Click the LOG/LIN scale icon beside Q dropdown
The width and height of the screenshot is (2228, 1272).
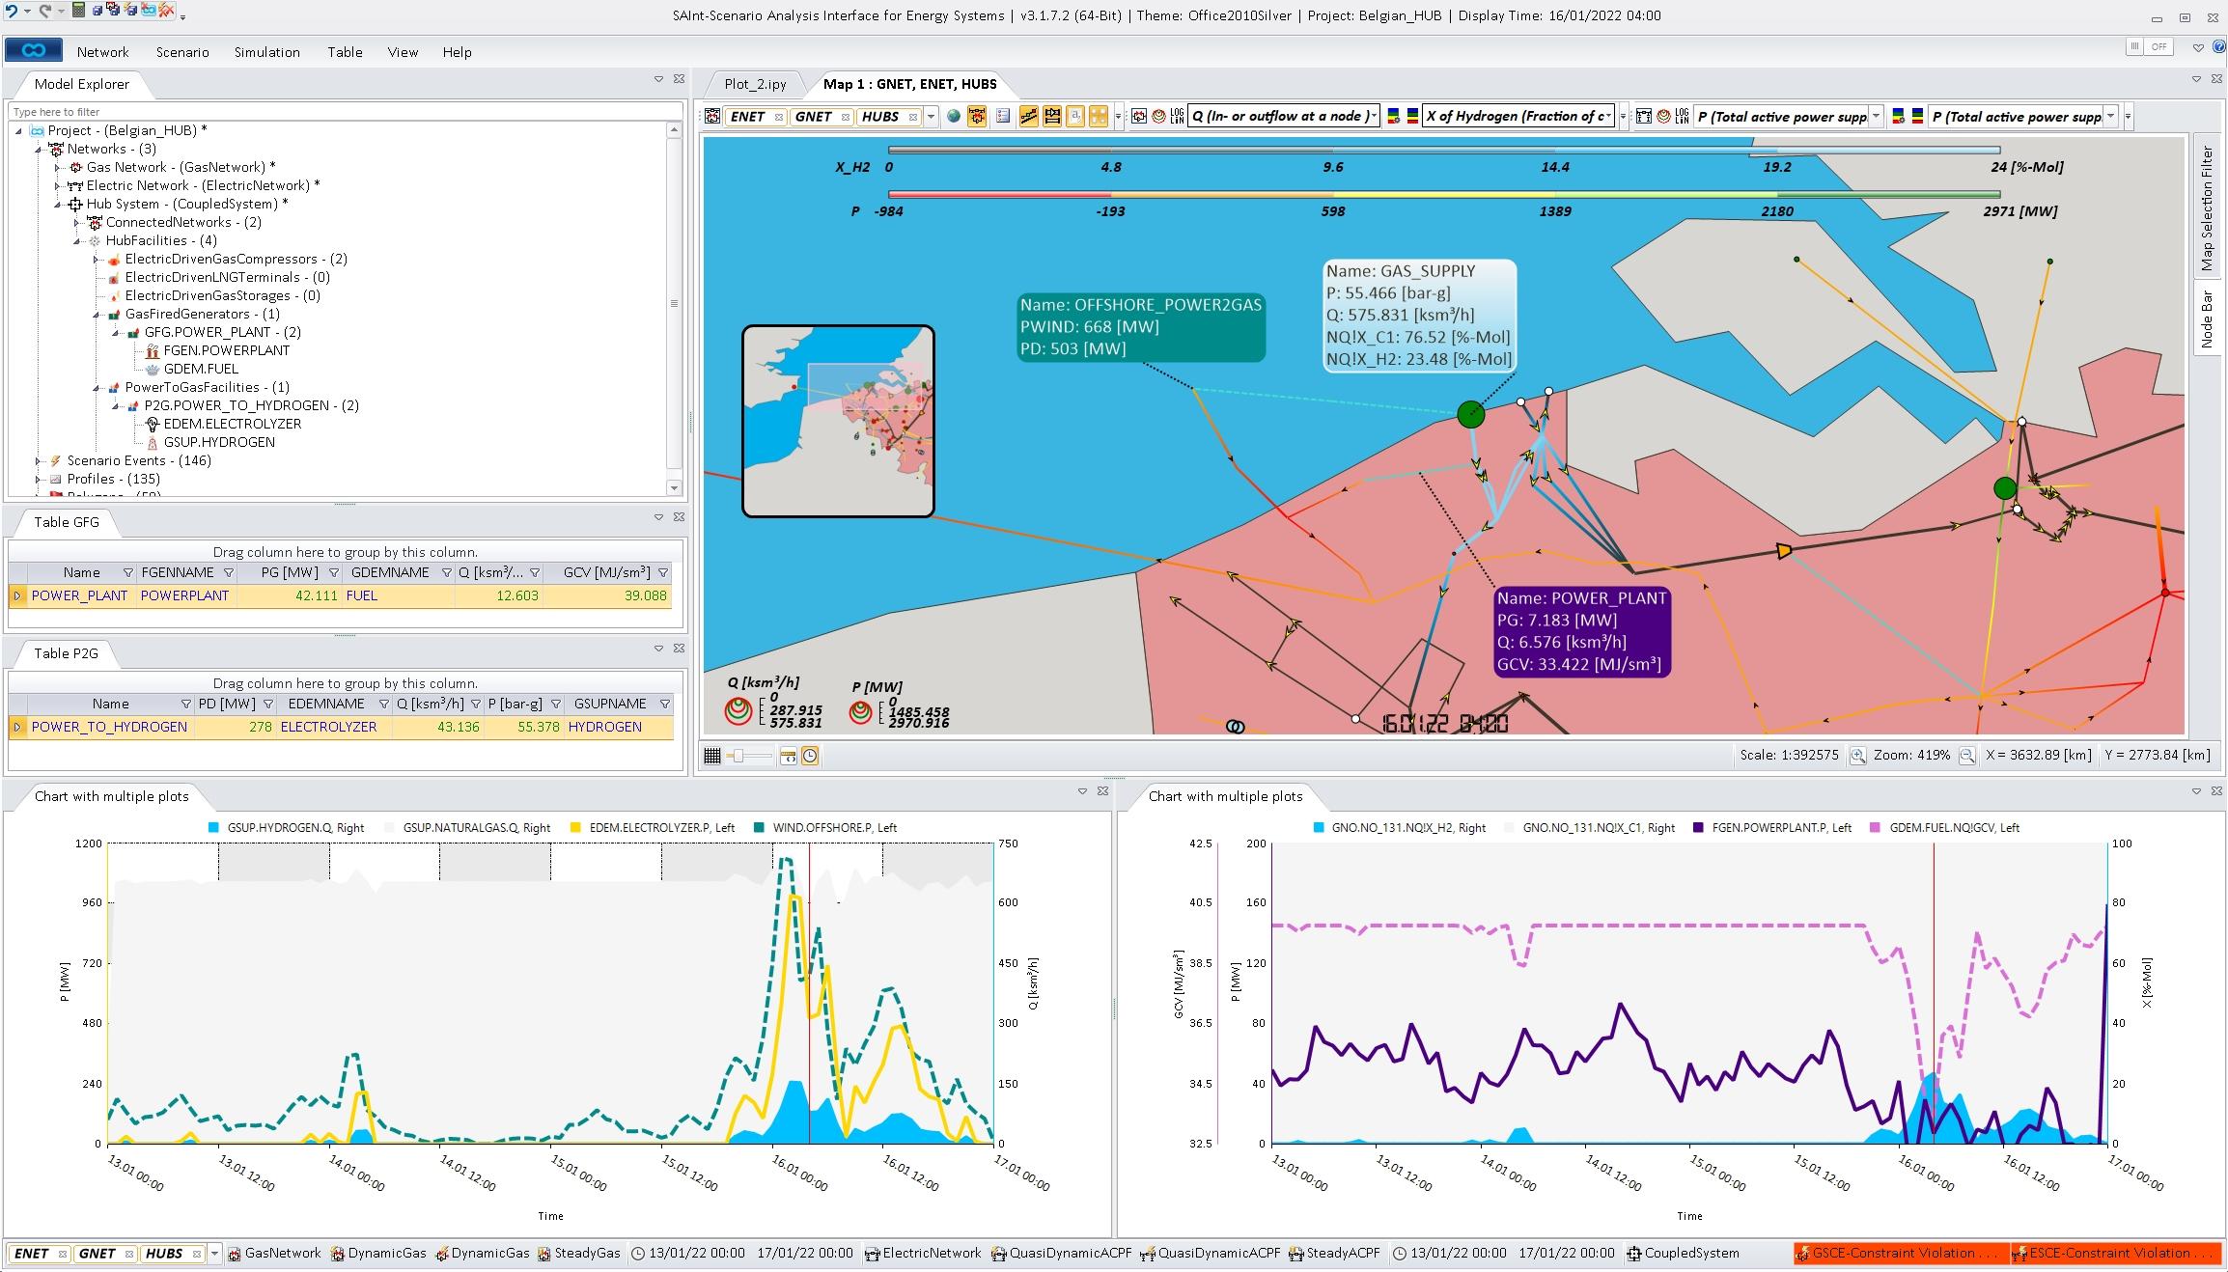click(x=1177, y=117)
